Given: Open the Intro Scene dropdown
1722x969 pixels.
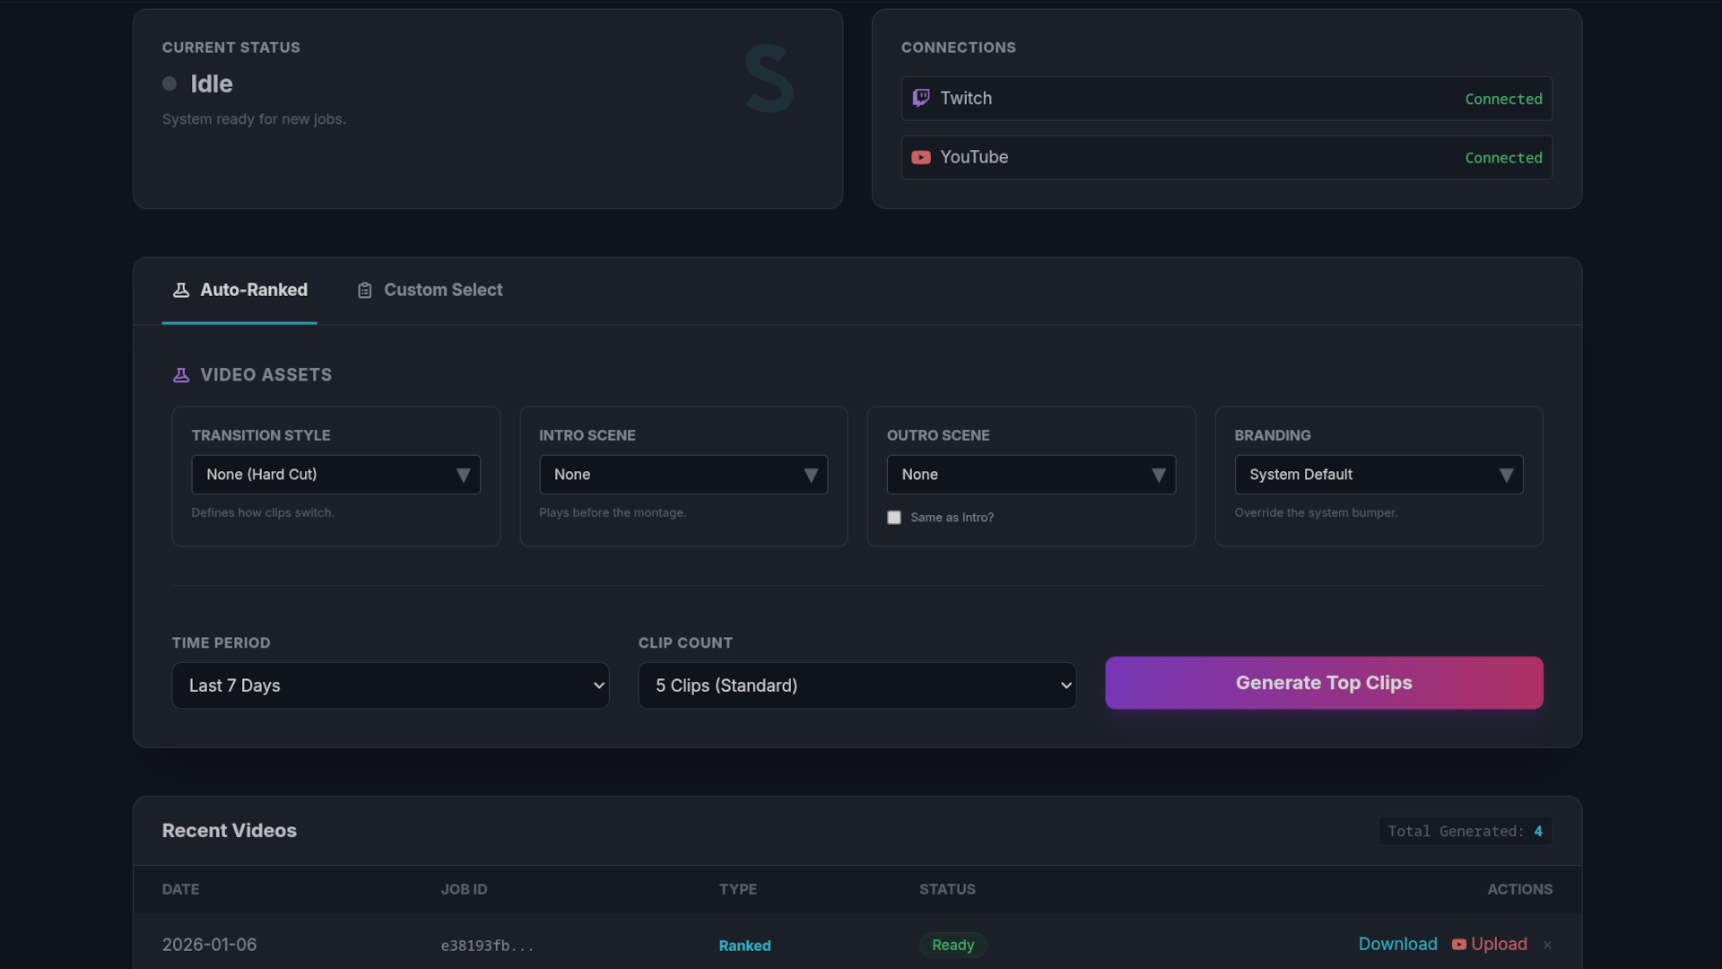Looking at the screenshot, I should (x=683, y=474).
